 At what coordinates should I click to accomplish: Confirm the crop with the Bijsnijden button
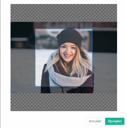click(x=115, y=121)
